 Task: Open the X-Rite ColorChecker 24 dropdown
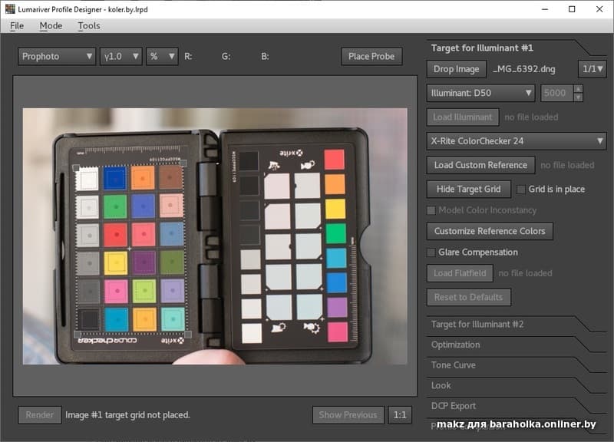[x=517, y=141]
